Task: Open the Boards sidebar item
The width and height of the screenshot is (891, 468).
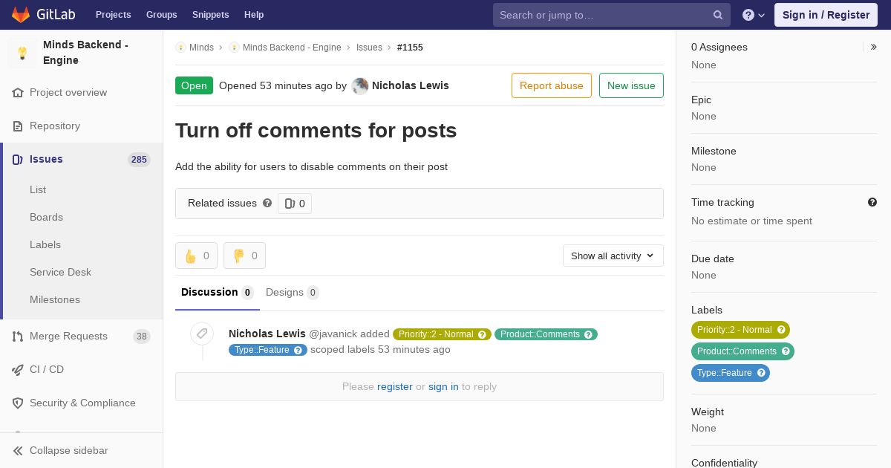Action: [46, 217]
